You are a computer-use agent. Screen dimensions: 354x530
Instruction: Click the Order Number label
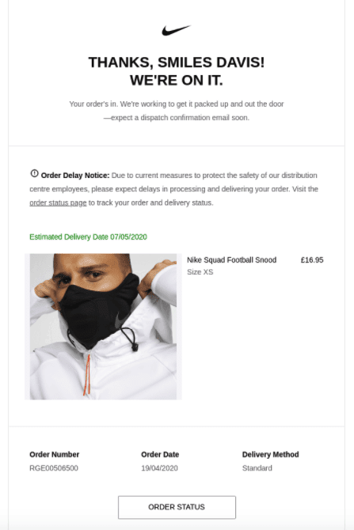click(x=54, y=455)
